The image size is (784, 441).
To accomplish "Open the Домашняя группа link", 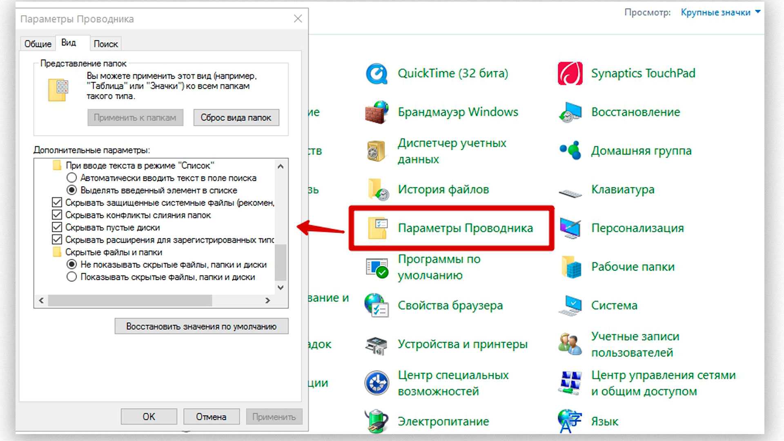I will pyautogui.click(x=641, y=151).
